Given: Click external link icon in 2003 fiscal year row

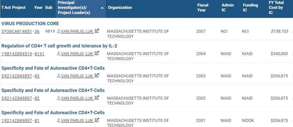Looking at the screenshot, I should pyautogui.click(x=97, y=75).
